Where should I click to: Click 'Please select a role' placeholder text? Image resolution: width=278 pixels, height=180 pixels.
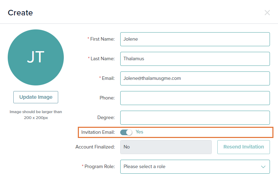tap(144, 167)
